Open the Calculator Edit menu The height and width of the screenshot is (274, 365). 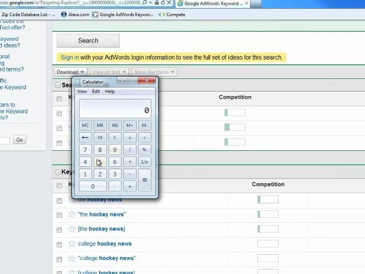(x=96, y=91)
